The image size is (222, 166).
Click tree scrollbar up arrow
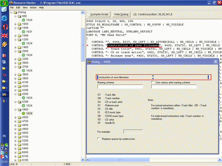coord(83,12)
